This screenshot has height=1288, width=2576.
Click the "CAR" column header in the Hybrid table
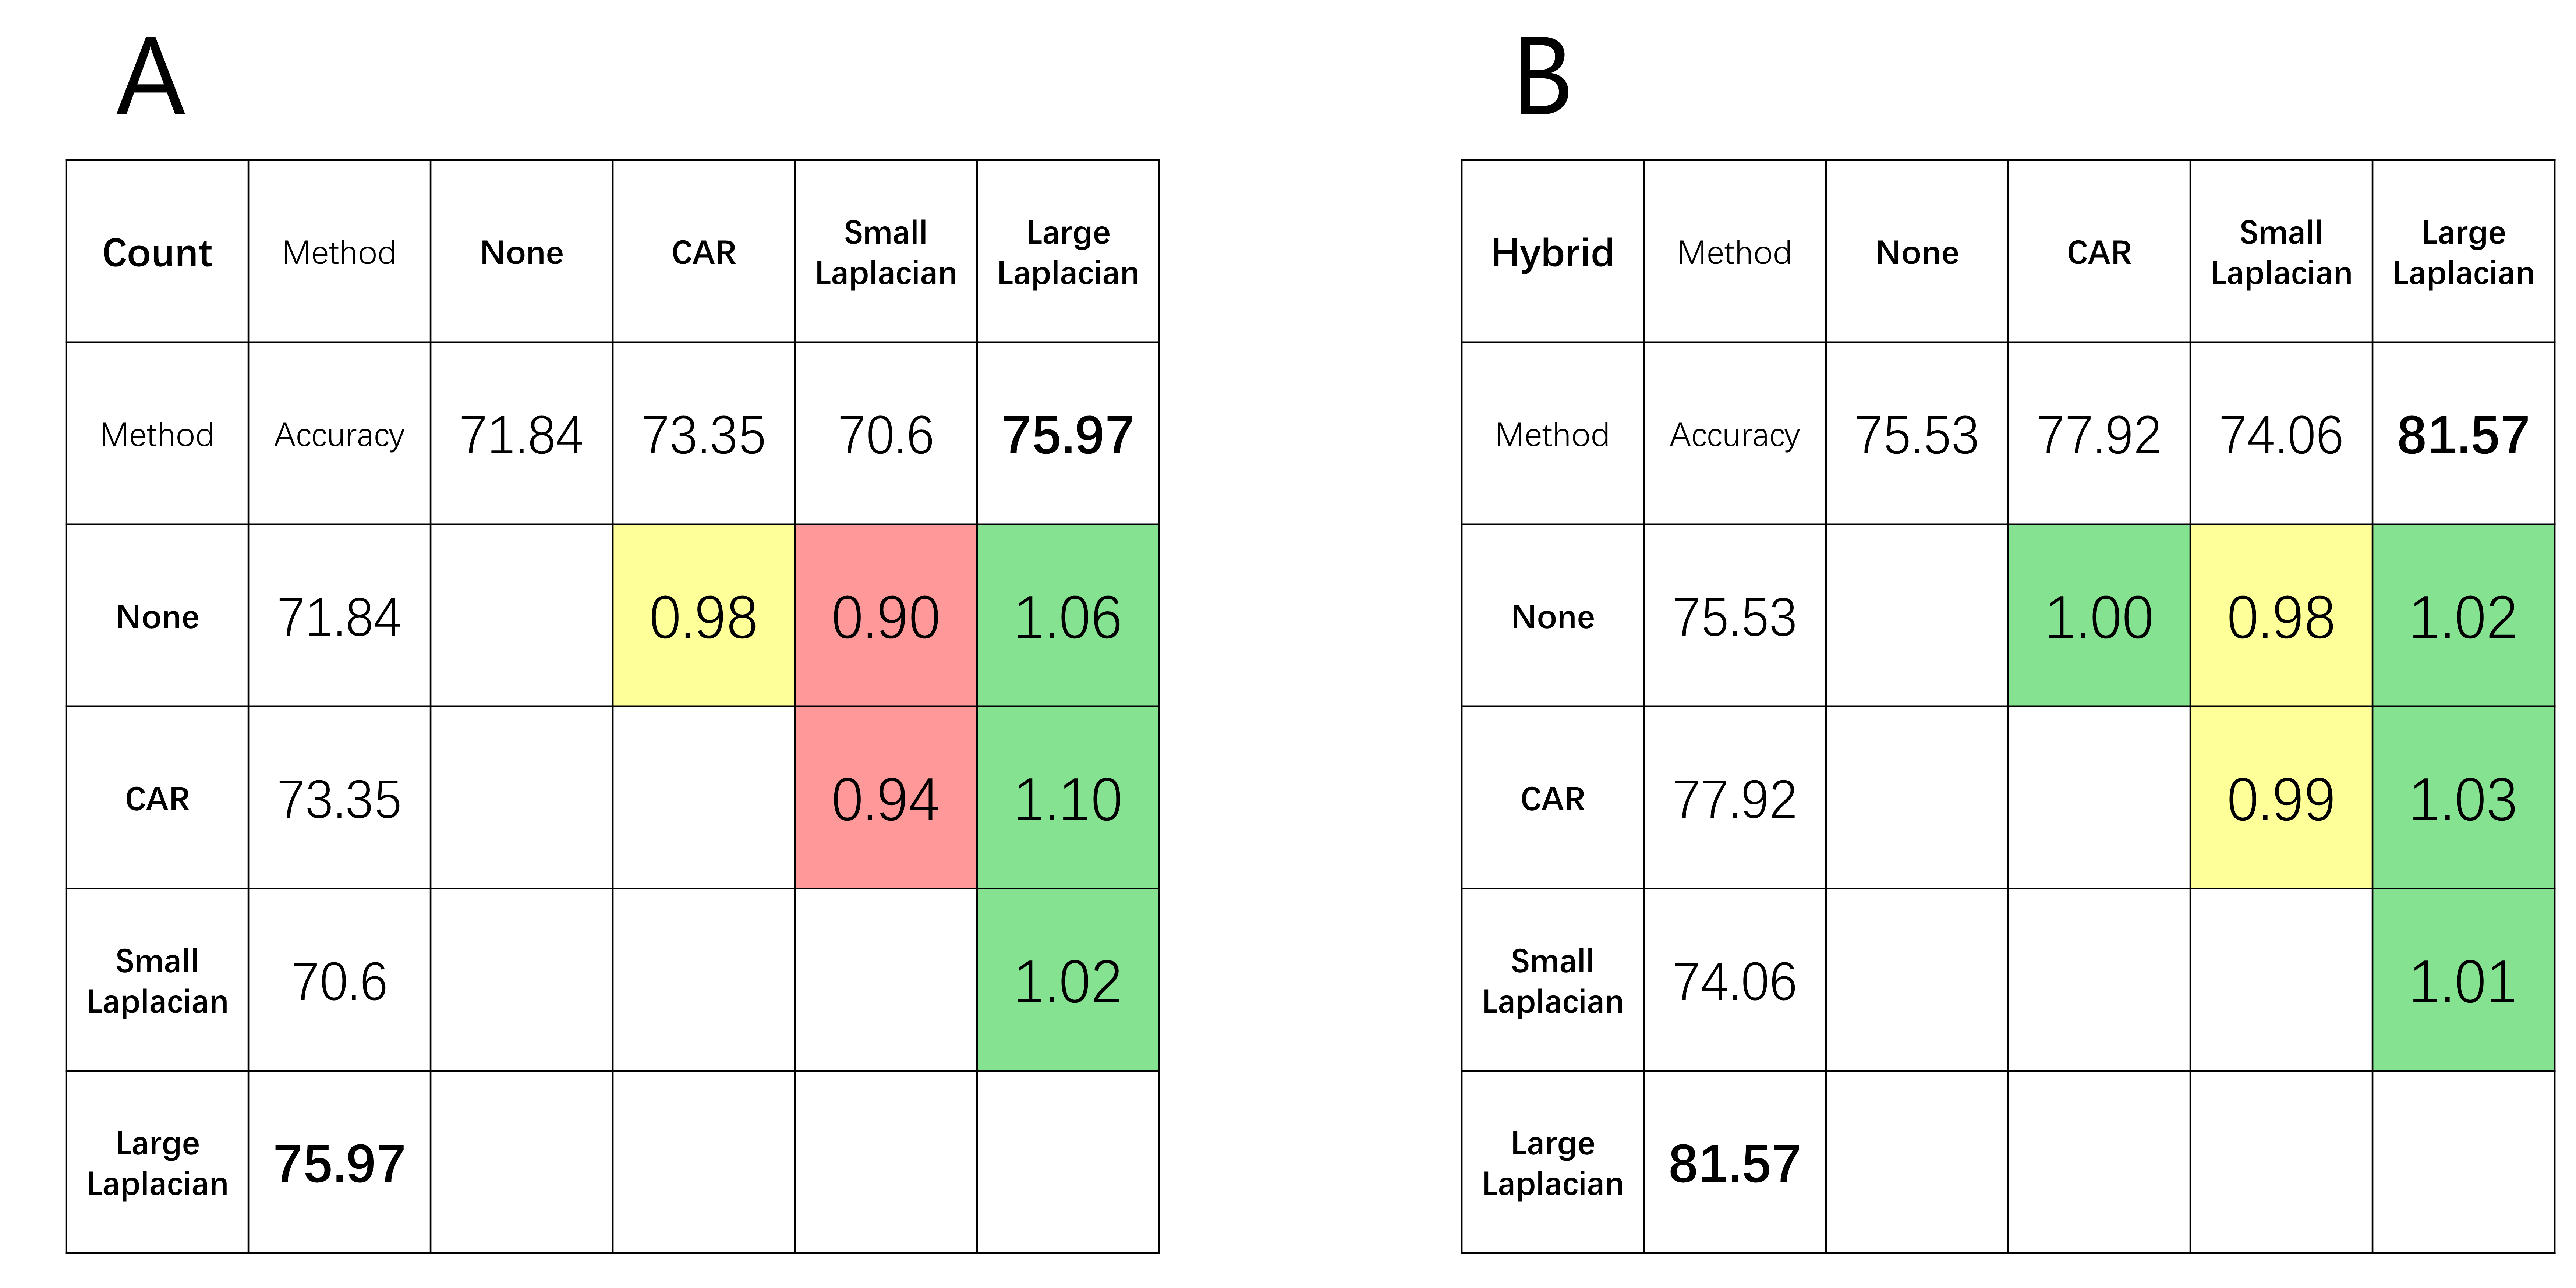pyautogui.click(x=2098, y=252)
